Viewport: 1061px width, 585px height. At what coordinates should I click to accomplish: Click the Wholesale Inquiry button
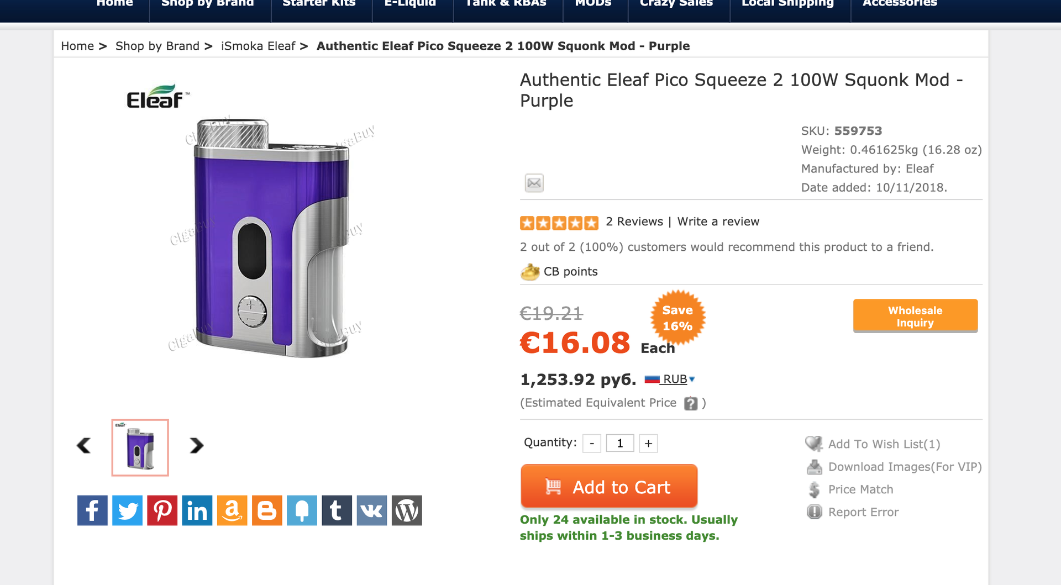coord(915,316)
